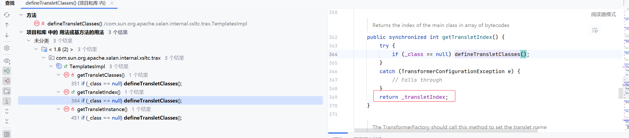Collapse the 方法 tree section
This screenshot has width=629, height=138.
21,15
